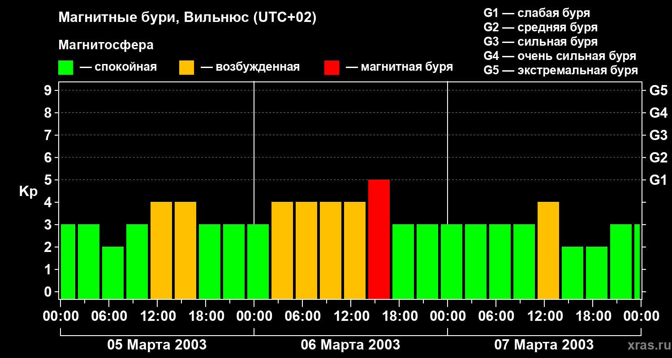The width and height of the screenshot is (672, 358).
Task: Click the orange 'возбужденная' legend swatch
Action: 186,68
